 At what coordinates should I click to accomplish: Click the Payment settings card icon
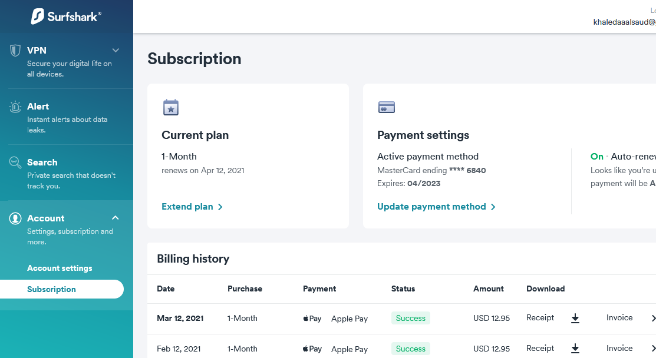click(x=386, y=107)
